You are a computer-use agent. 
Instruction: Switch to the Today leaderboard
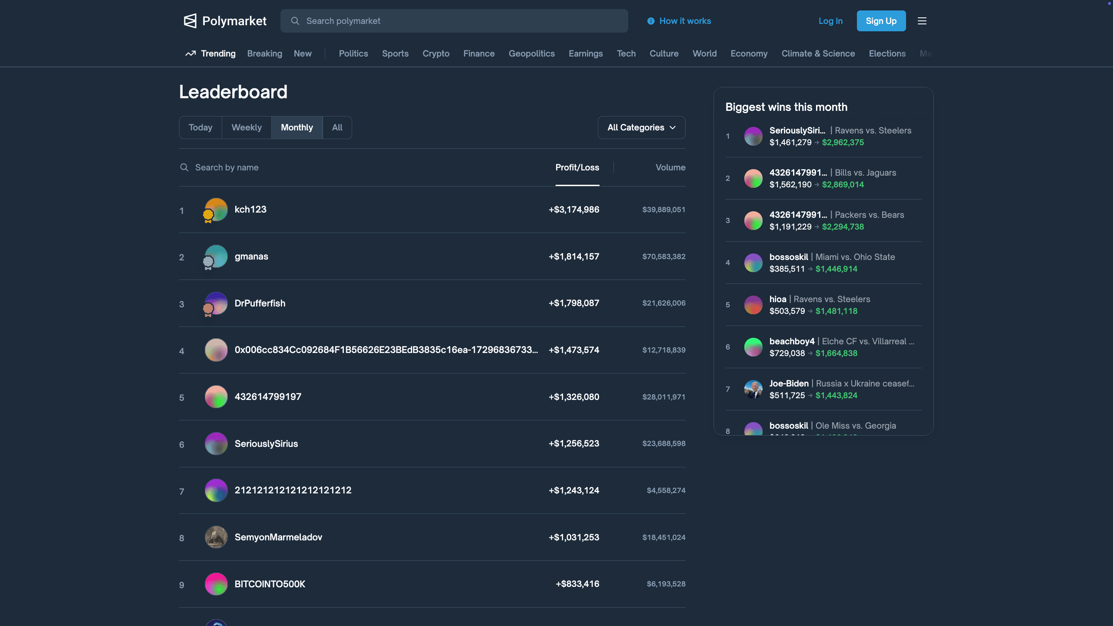tap(200, 127)
